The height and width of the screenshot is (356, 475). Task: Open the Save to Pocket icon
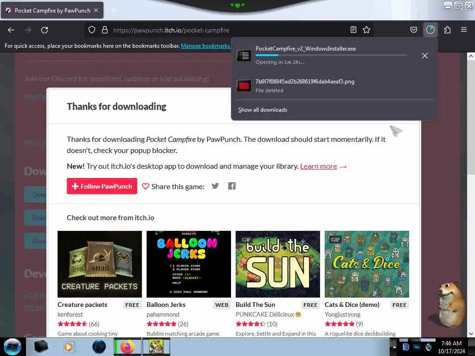pyautogui.click(x=414, y=30)
